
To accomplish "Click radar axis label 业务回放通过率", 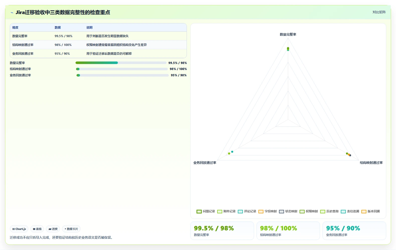I will pos(205,163).
